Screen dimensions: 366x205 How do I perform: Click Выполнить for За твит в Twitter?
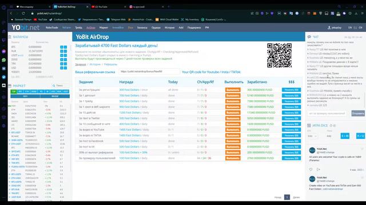233,118
